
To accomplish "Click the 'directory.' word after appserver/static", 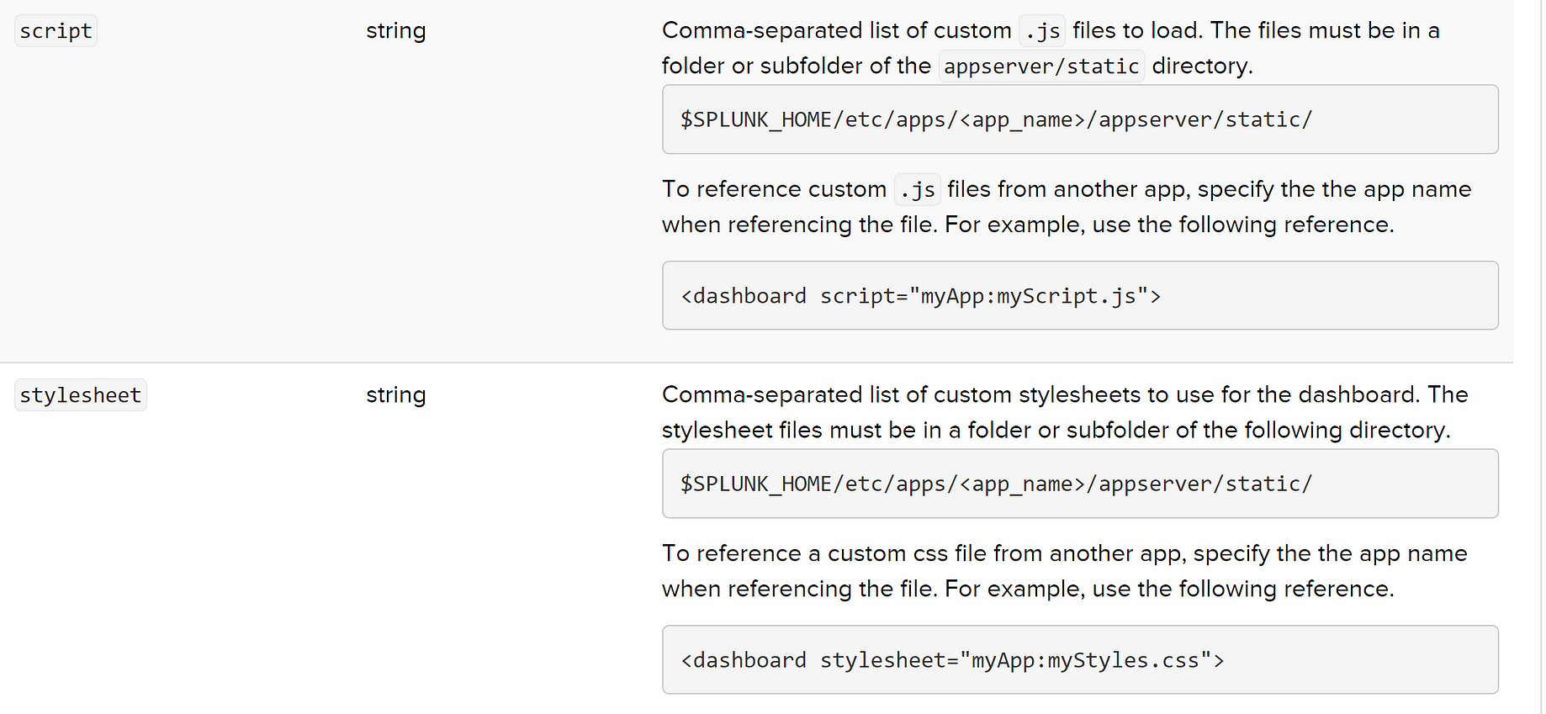I will click(x=1203, y=66).
